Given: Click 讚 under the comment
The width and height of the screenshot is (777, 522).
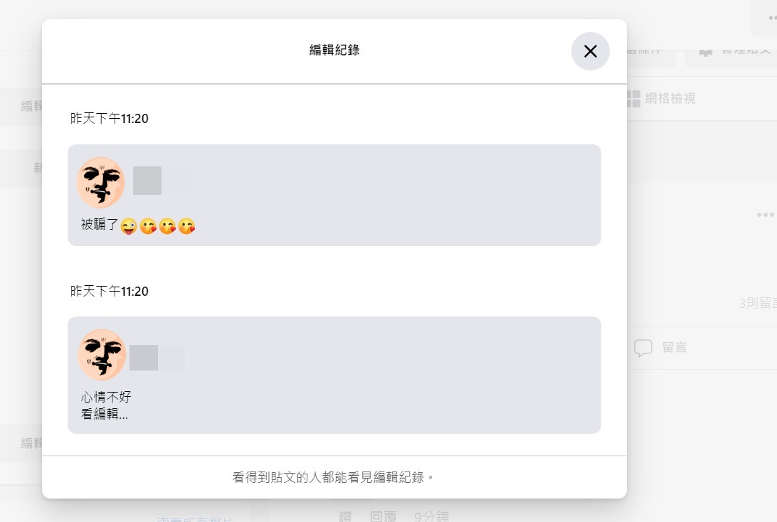Looking at the screenshot, I should coord(345,516).
